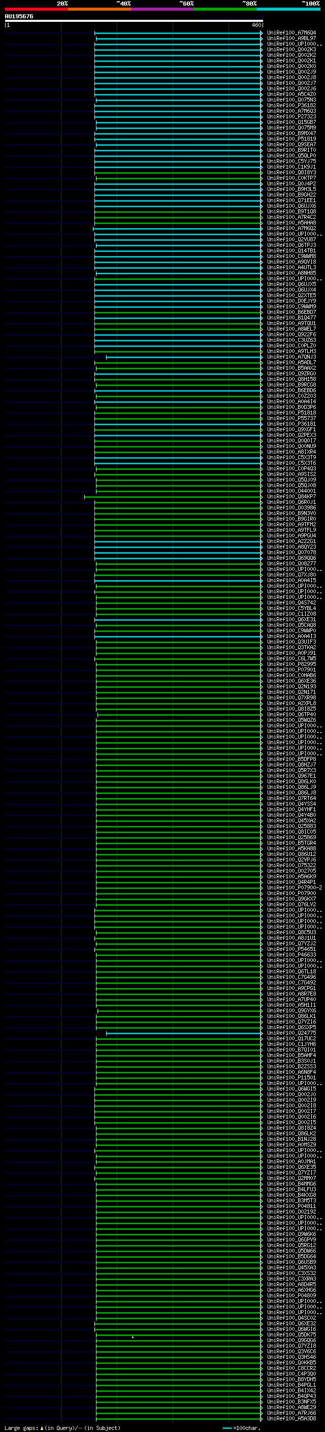This screenshot has width=325, height=1432.
Task: Choose the UniRef100_Q9XGF1 row label
Action: [x=291, y=429]
